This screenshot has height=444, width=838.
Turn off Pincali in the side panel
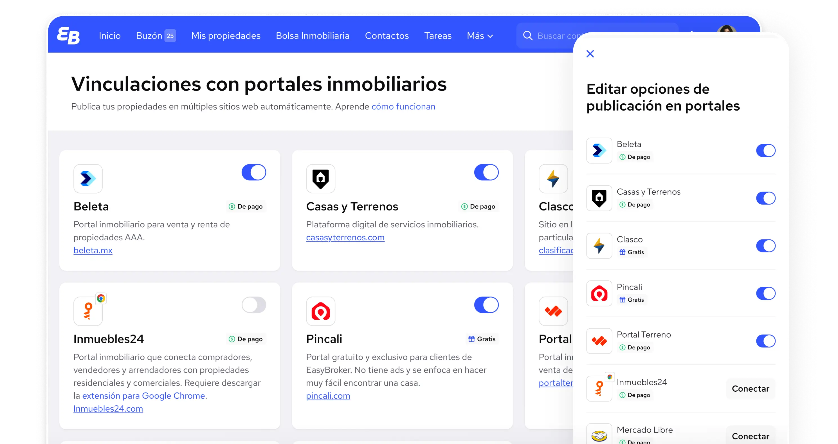(766, 293)
